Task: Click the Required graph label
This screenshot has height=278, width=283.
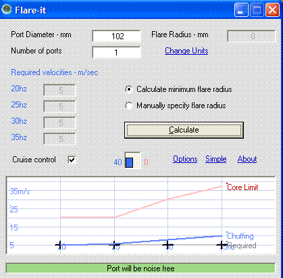Action: tap(242, 246)
